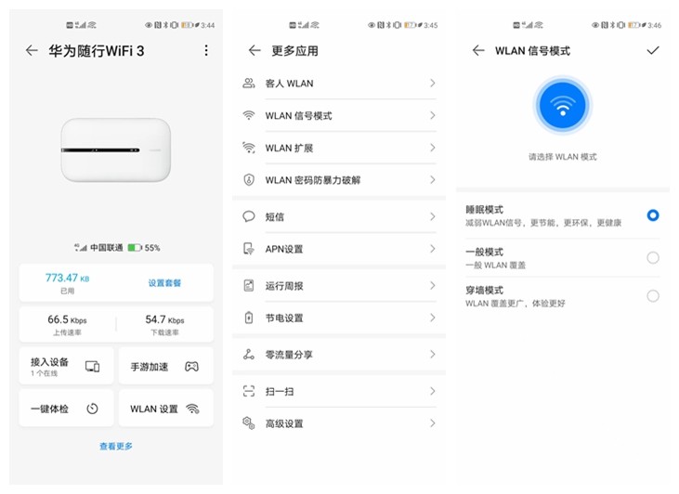Open 扫一扫 entry
Screen dimensions: 679x494
(339, 391)
